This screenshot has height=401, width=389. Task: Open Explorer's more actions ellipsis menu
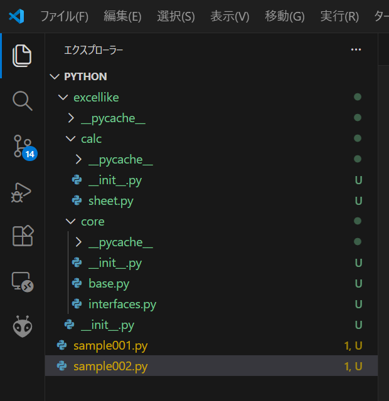click(356, 49)
